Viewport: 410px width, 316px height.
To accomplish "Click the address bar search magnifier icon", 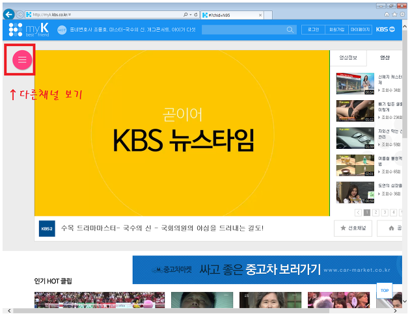I will coord(185,14).
